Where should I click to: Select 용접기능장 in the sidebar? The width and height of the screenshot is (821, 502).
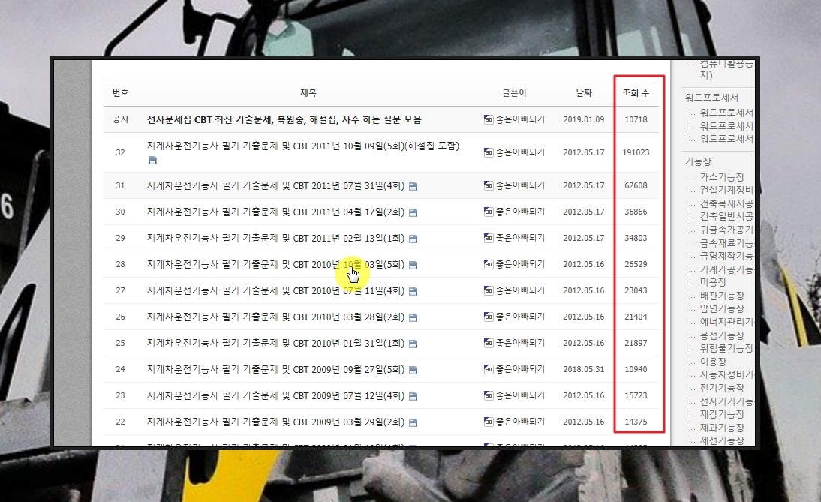click(722, 335)
